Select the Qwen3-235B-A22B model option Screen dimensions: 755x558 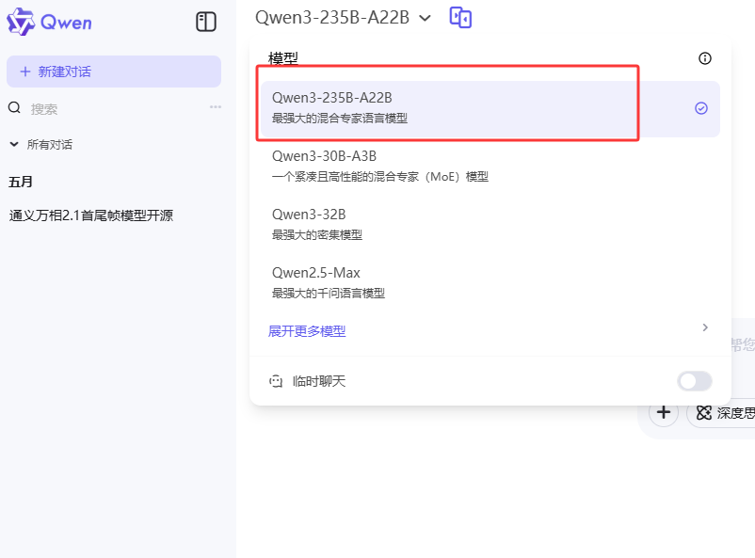[490, 109]
